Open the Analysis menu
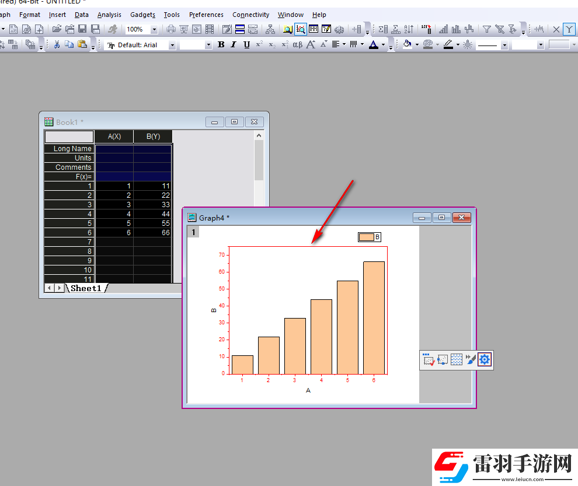The image size is (578, 486). (x=109, y=15)
